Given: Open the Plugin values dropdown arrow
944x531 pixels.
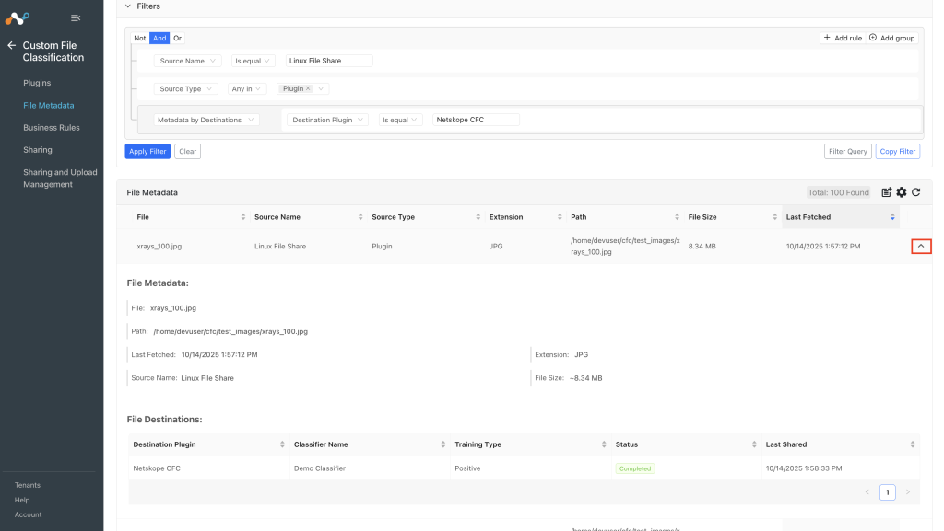Looking at the screenshot, I should coord(321,89).
